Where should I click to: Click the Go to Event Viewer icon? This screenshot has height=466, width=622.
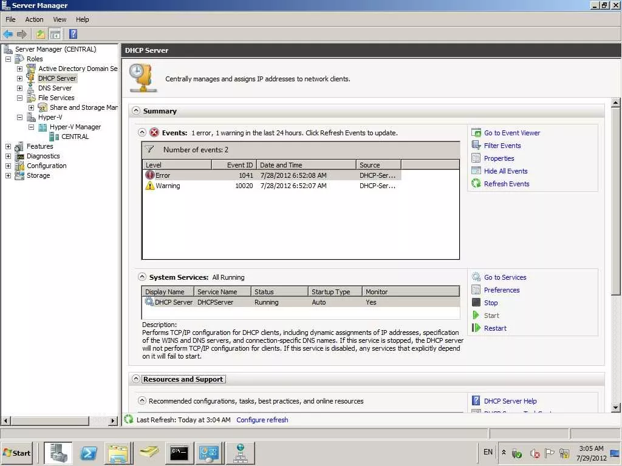pos(476,133)
